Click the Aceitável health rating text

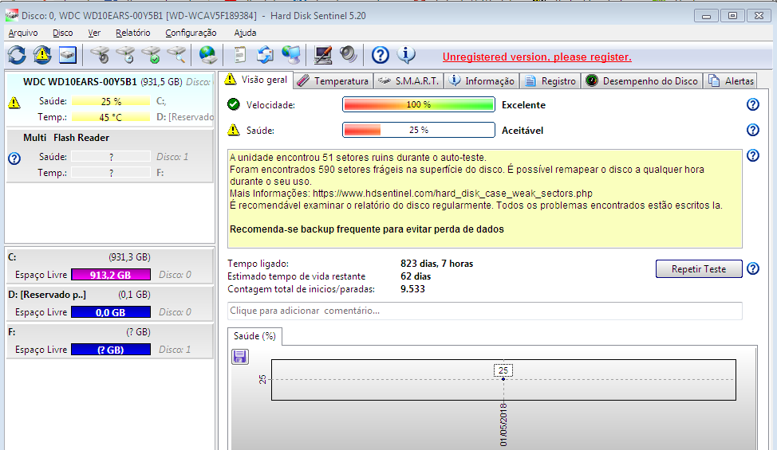pyautogui.click(x=523, y=131)
